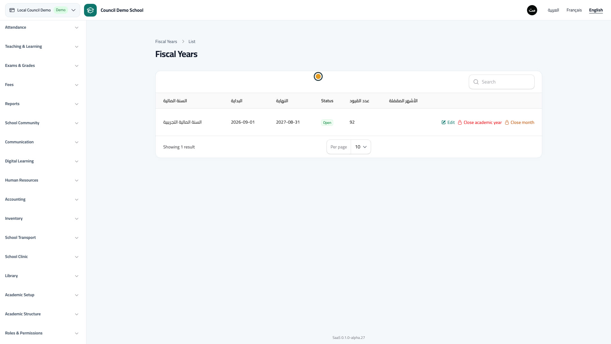The width and height of the screenshot is (611, 344).
Task: Open the black user avatar menu
Action: [x=532, y=10]
